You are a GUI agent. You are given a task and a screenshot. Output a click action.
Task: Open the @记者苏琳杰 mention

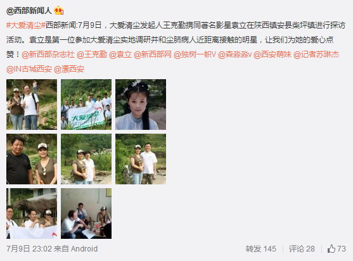tap(316, 54)
